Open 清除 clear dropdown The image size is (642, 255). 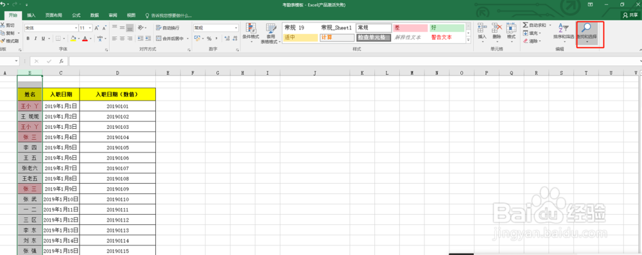[532, 41]
